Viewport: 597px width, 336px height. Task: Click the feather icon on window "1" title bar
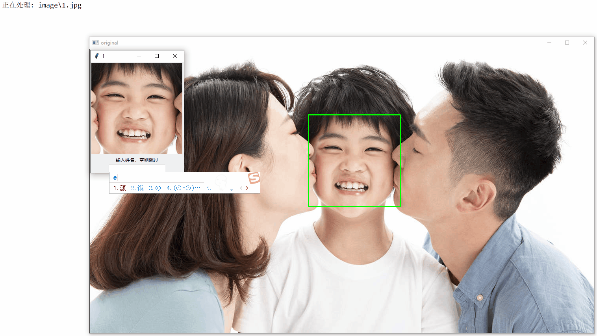click(x=96, y=56)
